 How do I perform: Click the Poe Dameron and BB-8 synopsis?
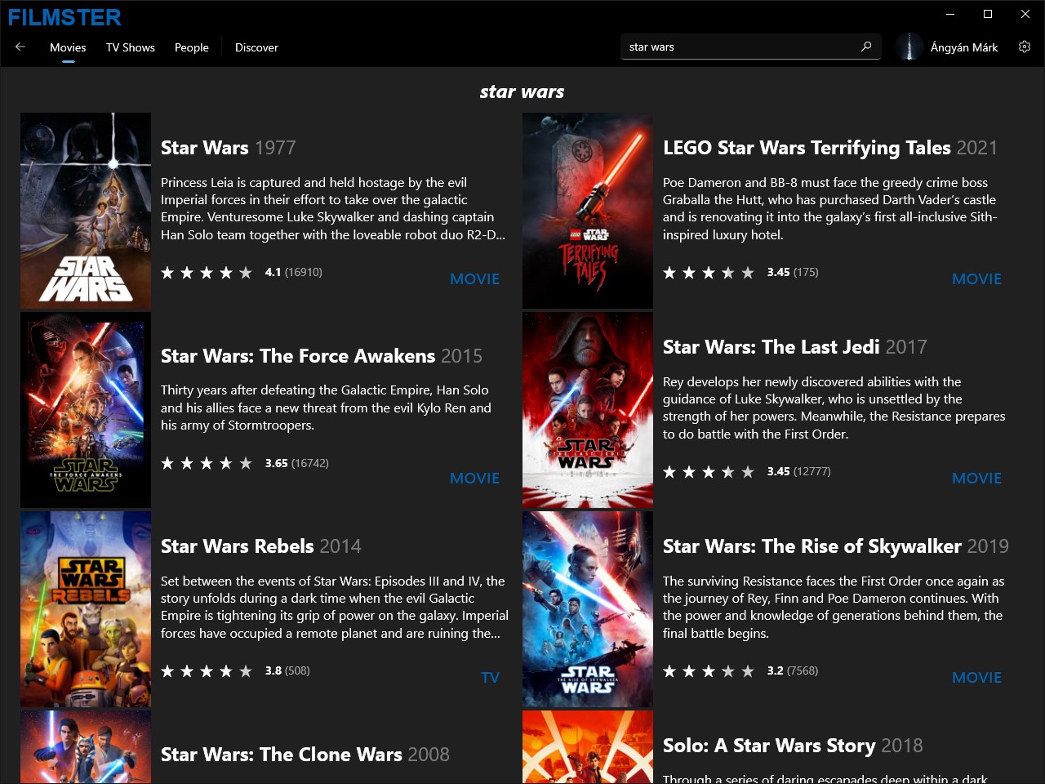point(829,208)
